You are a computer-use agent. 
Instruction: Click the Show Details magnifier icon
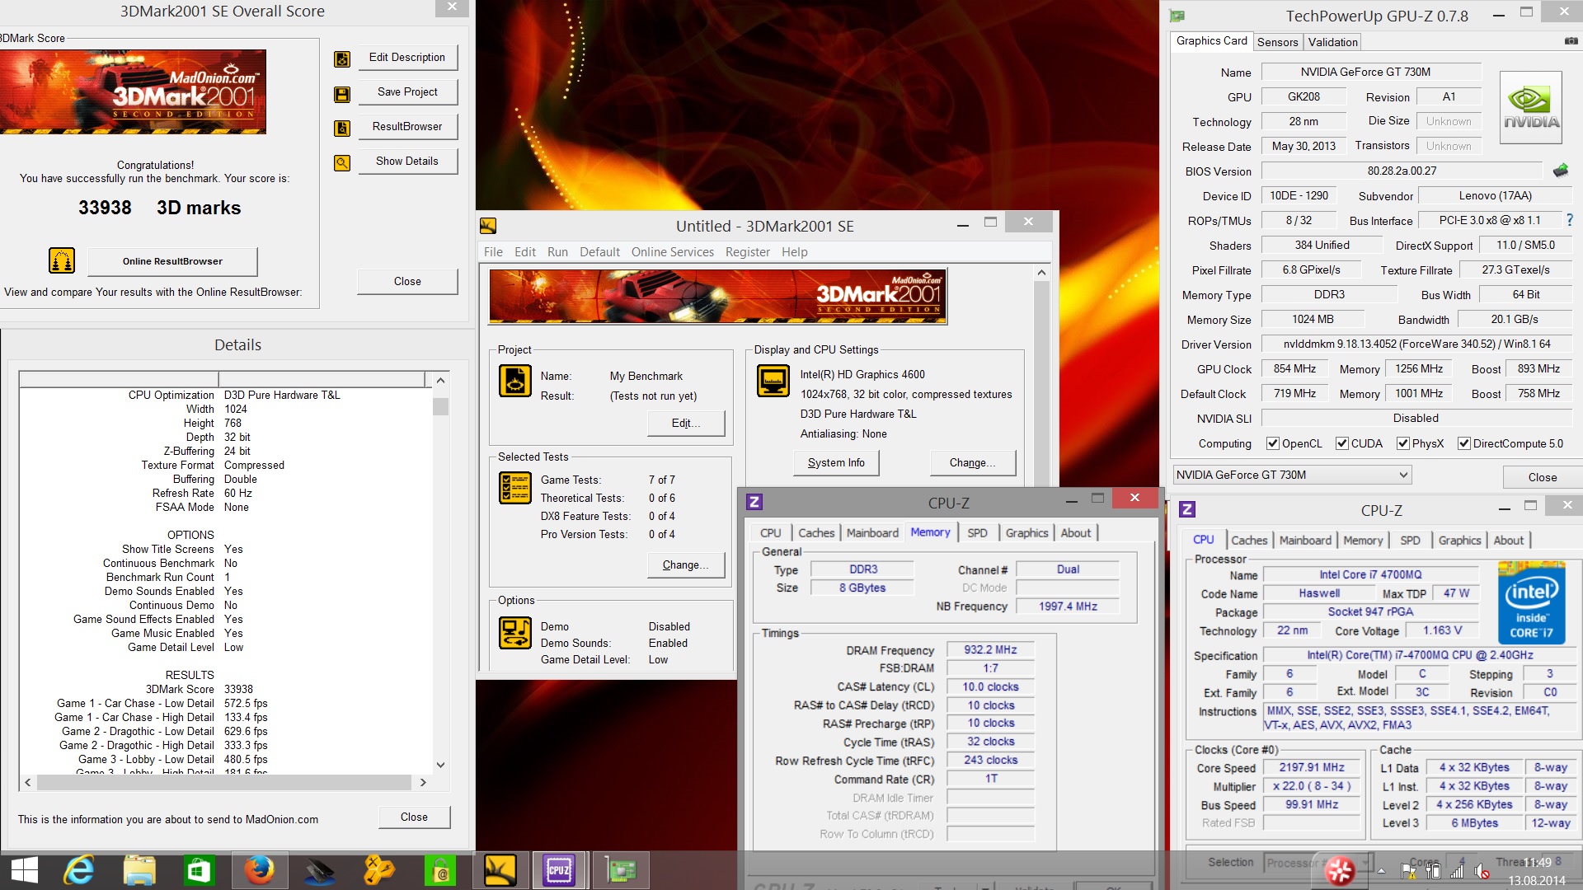coord(341,162)
